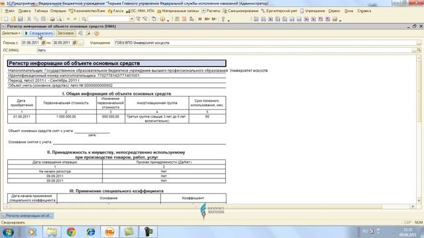The width and height of the screenshot is (424, 238).
Task: Expand the right toolbar overflow arrow
Action: pos(340,20)
